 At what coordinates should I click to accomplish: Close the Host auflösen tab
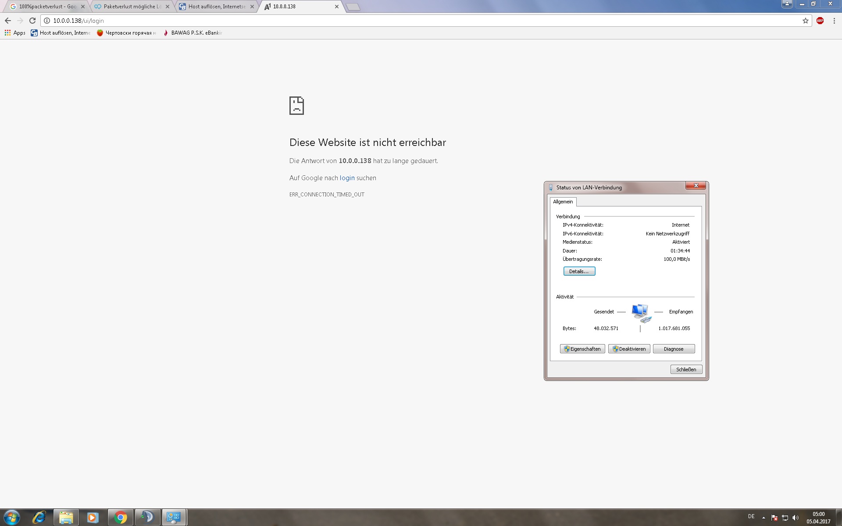coord(252,7)
